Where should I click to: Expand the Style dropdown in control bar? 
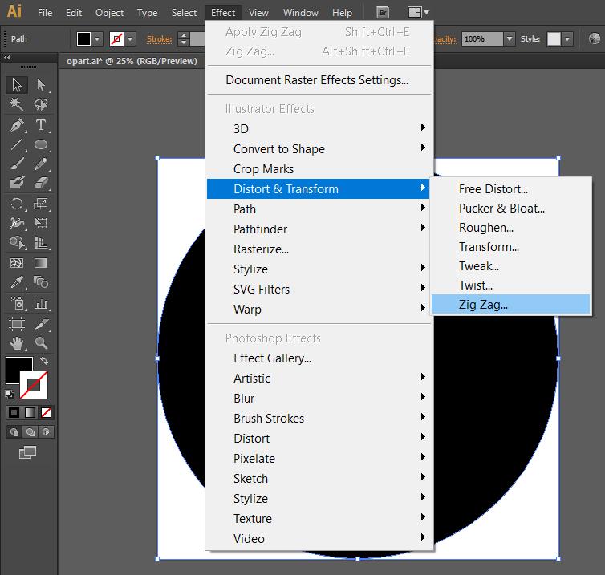[567, 38]
